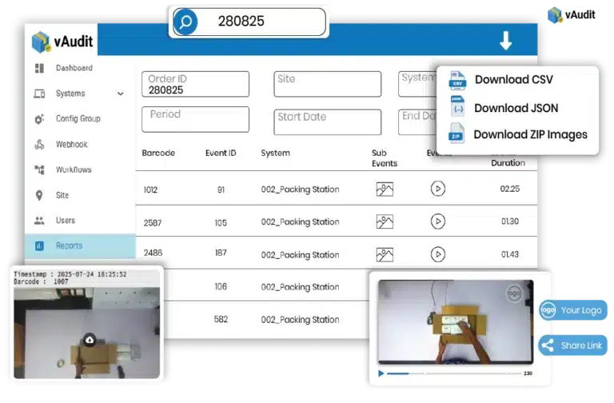Click the Workflows tree icon
Image resolution: width=614 pixels, height=403 pixels.
(x=39, y=170)
